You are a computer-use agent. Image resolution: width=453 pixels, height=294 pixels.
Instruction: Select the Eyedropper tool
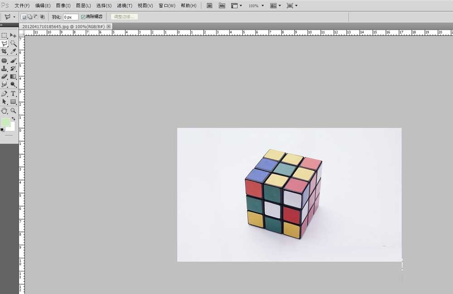pyautogui.click(x=13, y=52)
